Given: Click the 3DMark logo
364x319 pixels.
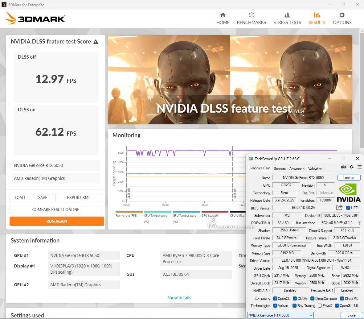Looking at the screenshot, I should 35,18.
